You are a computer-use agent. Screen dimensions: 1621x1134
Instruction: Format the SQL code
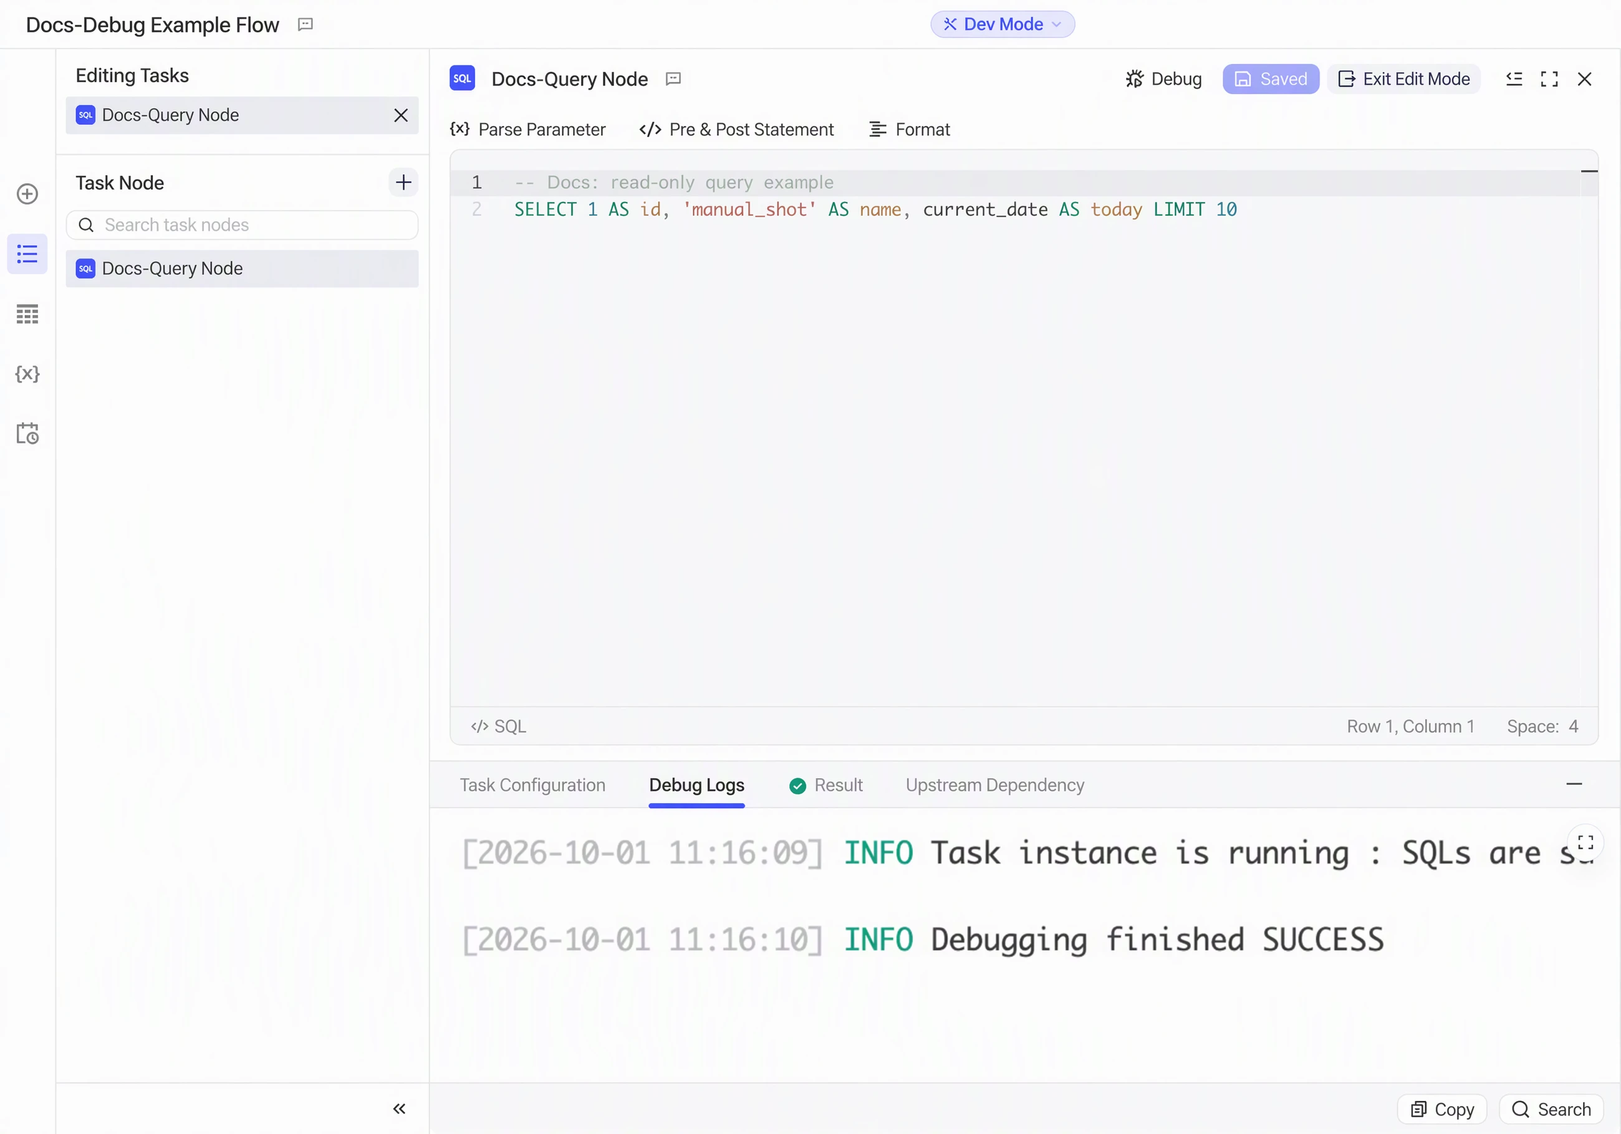(x=910, y=130)
